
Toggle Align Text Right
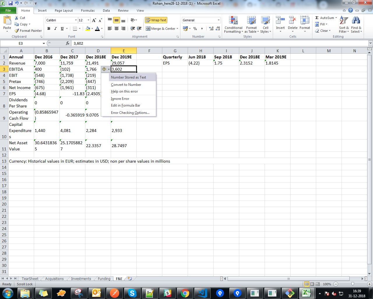123,29
